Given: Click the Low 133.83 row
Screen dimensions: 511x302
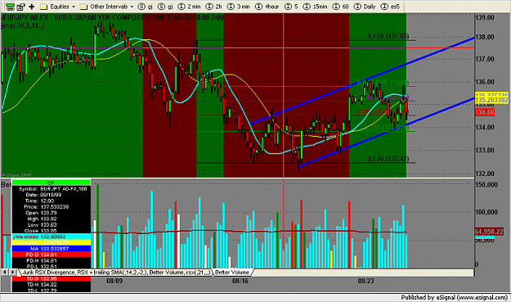Looking at the screenshot, I should pyautogui.click(x=52, y=225).
